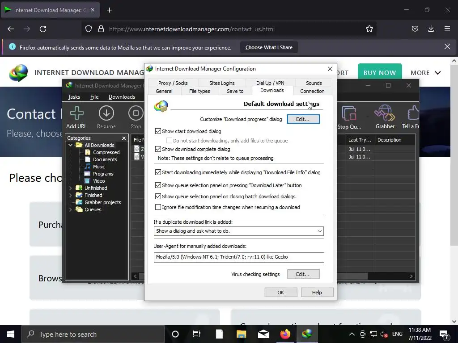Open Proxy / Socks tab
The width and height of the screenshot is (458, 343).
[173, 83]
